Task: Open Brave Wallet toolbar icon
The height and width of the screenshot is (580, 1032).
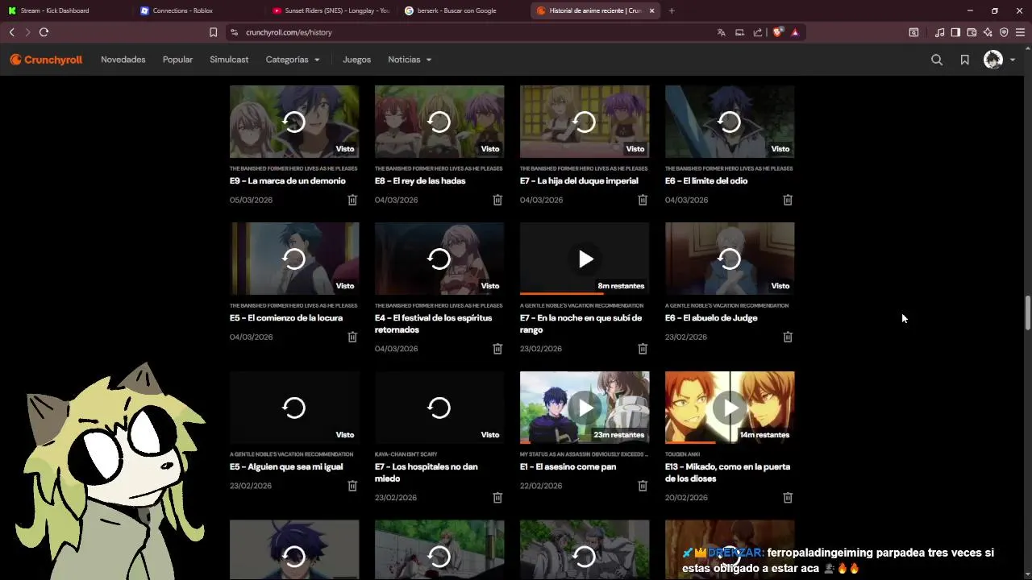Action: [x=972, y=32]
